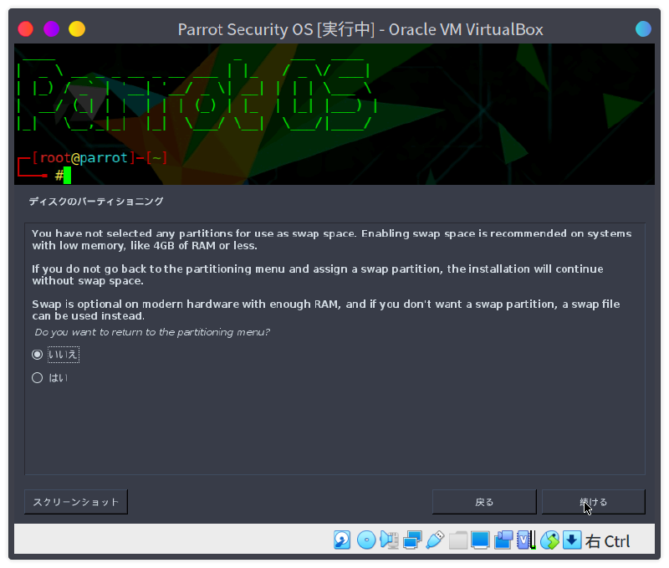Click the red circle window button
The width and height of the screenshot is (669, 568).
[x=26, y=29]
